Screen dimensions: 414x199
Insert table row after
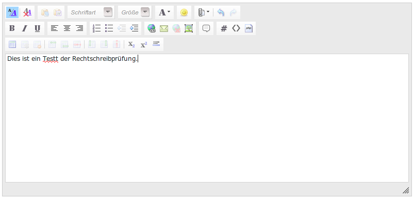tap(64, 44)
